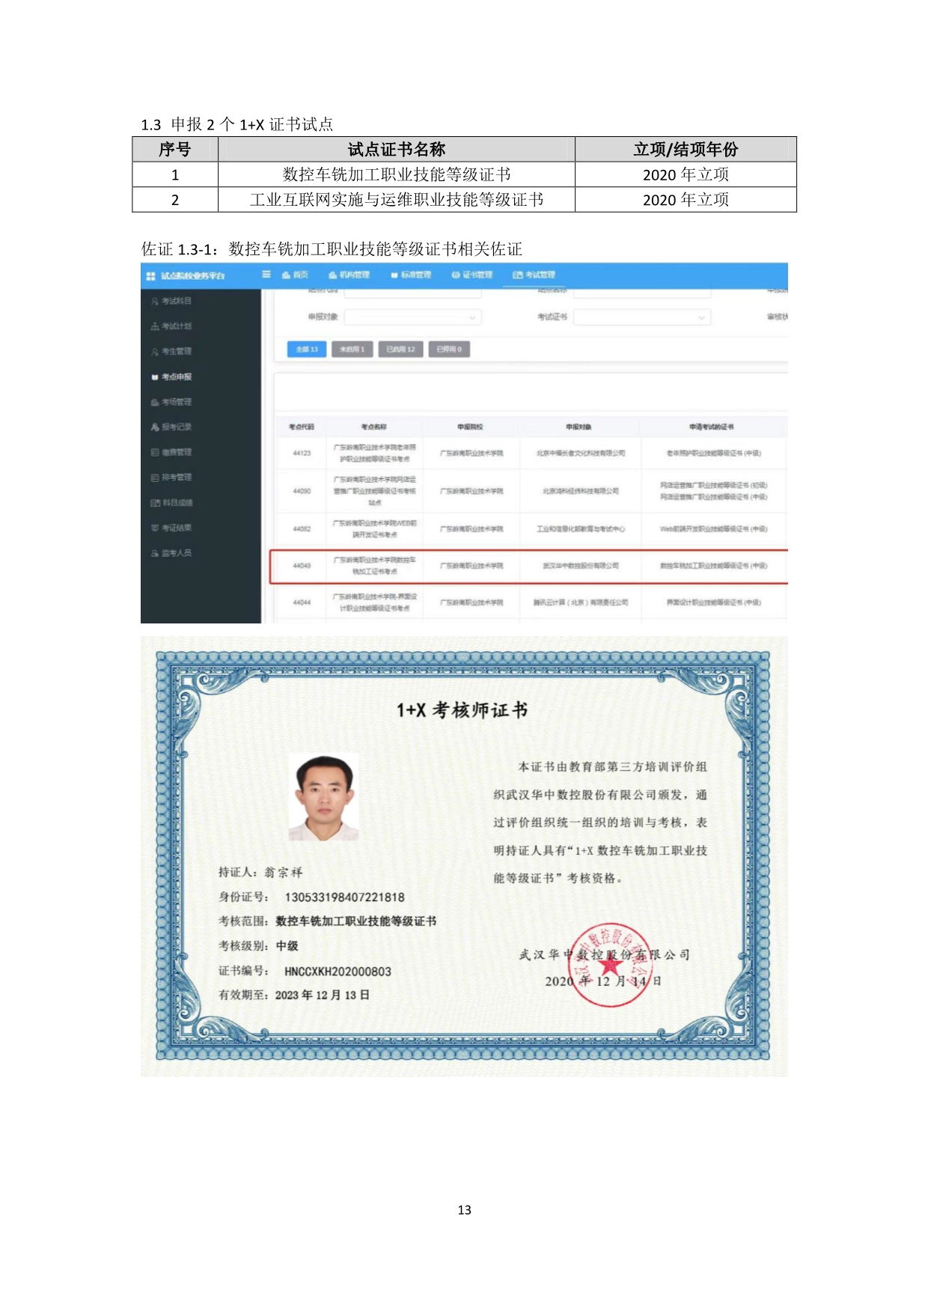This screenshot has height=1312, width=928.
Task: Open 首页 home in top navigation
Action: tap(295, 275)
